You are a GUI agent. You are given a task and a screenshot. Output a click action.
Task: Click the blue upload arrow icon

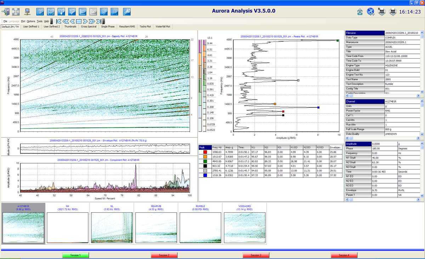coord(360,12)
